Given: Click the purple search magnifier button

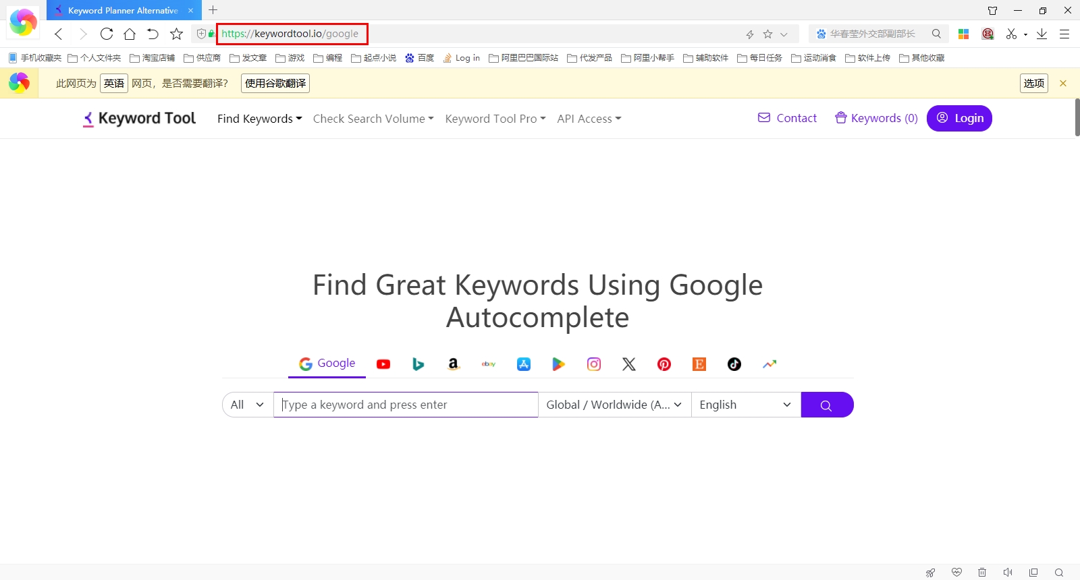Looking at the screenshot, I should 827,405.
